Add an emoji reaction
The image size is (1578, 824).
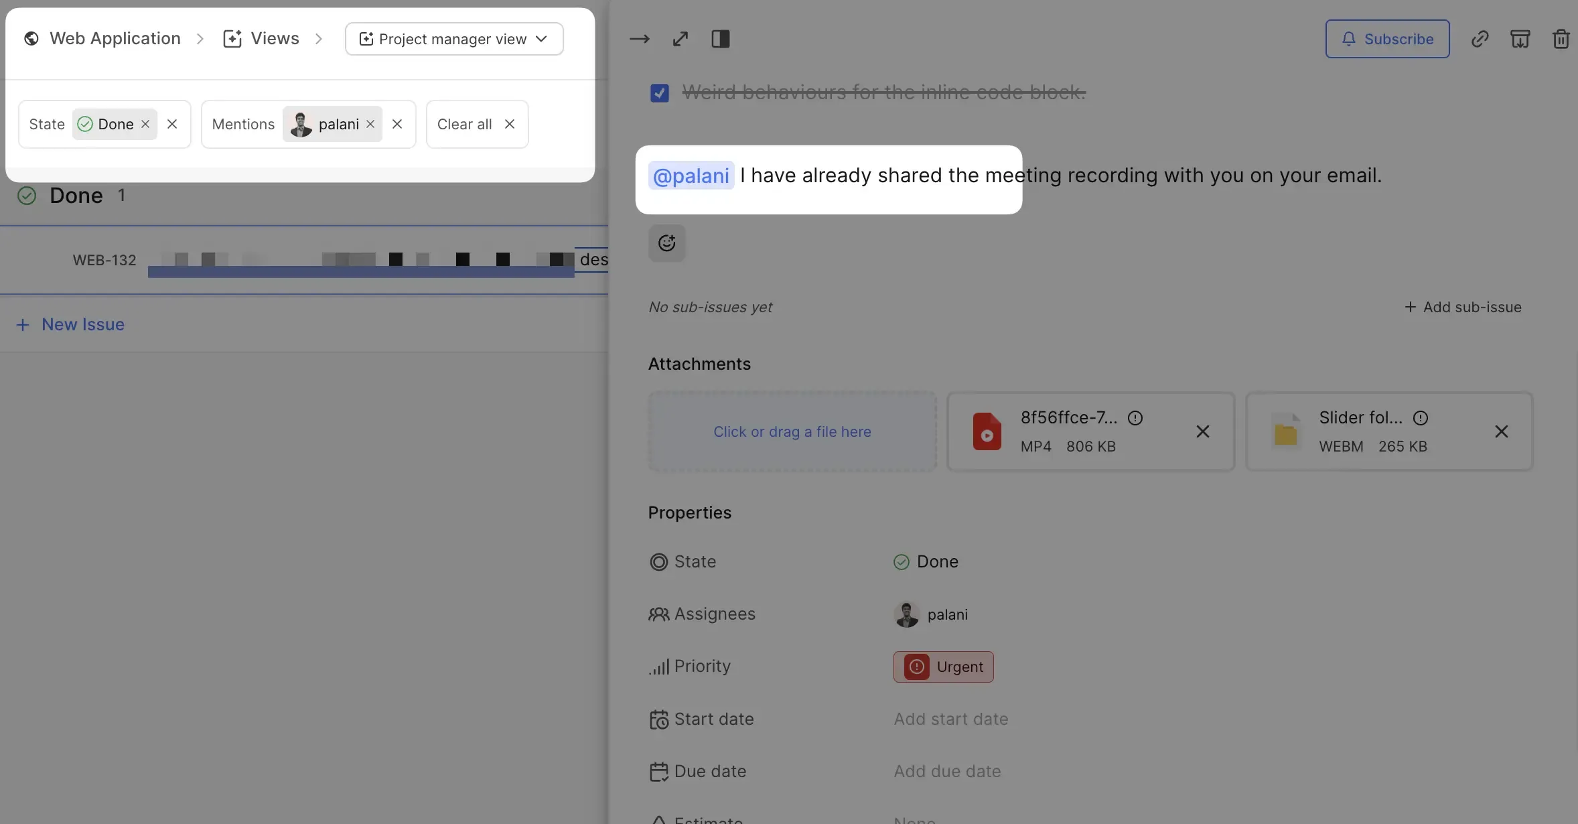666,243
